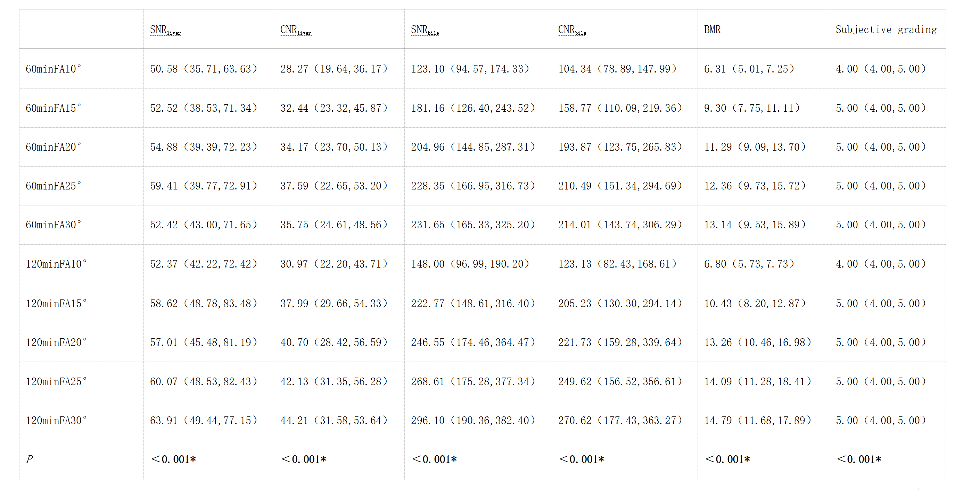
Task: Click the P value under BMR column
Action: coord(727,459)
